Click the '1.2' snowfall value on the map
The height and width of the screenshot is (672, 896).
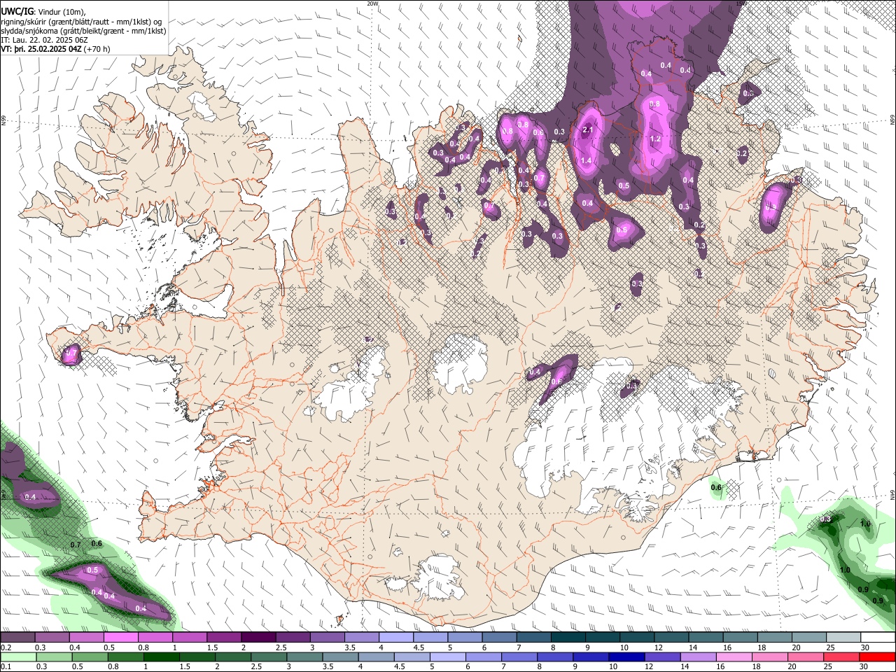pyautogui.click(x=655, y=139)
